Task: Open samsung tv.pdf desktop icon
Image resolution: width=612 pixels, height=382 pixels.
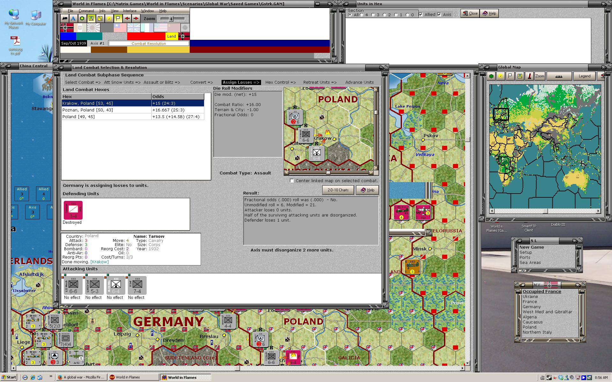Action: point(15,45)
